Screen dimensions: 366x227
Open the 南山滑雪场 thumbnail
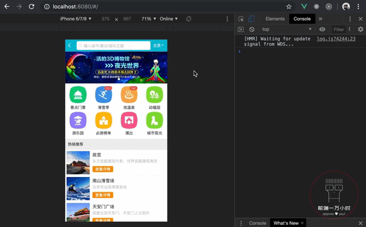pyautogui.click(x=78, y=189)
